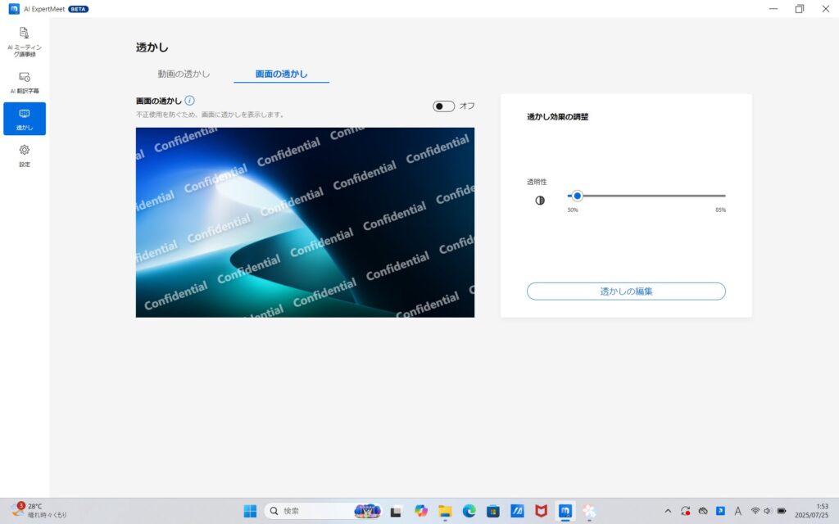The height and width of the screenshot is (524, 839).
Task: Open Microsoft Edge from the taskbar
Action: coord(469,511)
